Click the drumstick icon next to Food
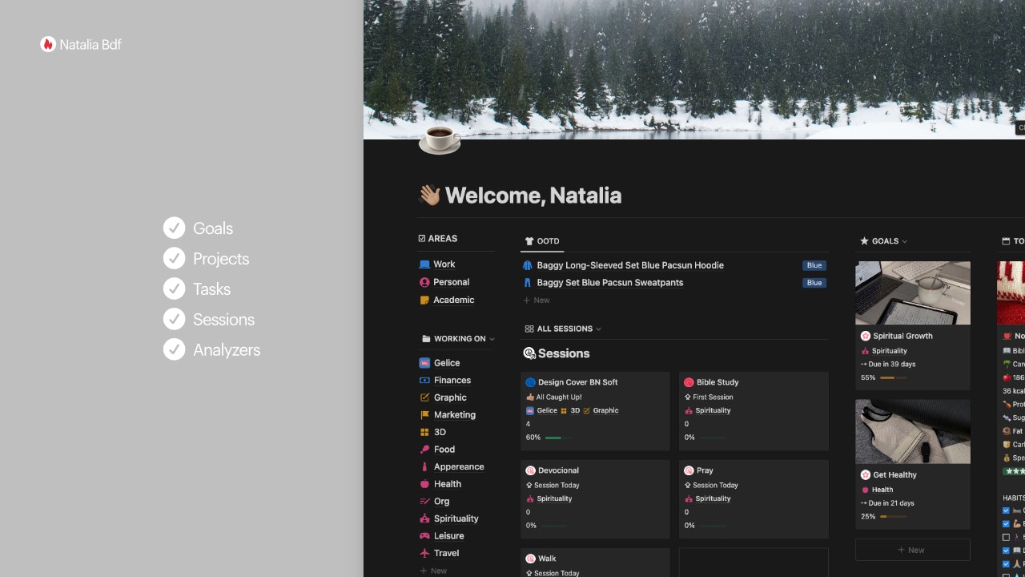Screen dimensions: 1025x577 pos(424,450)
